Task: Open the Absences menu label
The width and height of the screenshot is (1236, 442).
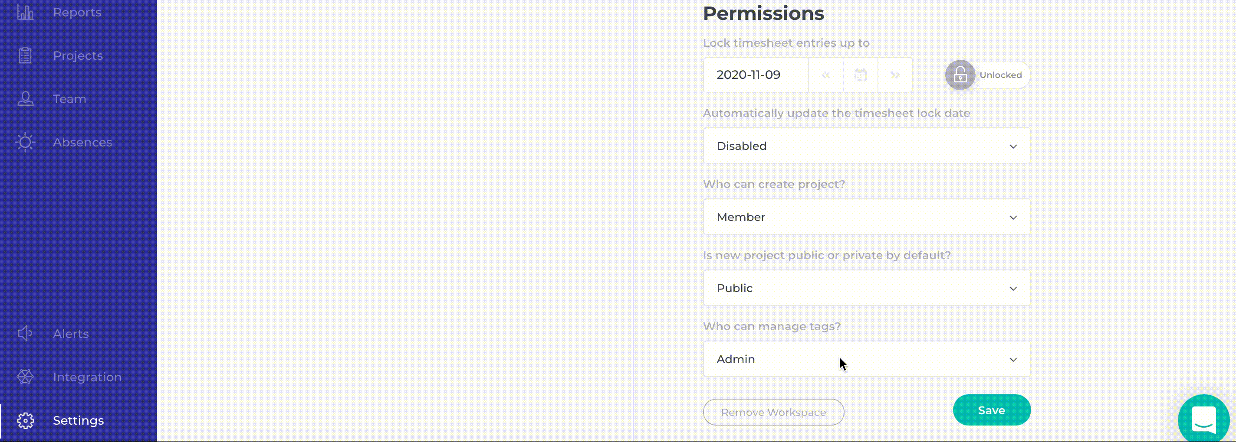Action: tap(82, 142)
